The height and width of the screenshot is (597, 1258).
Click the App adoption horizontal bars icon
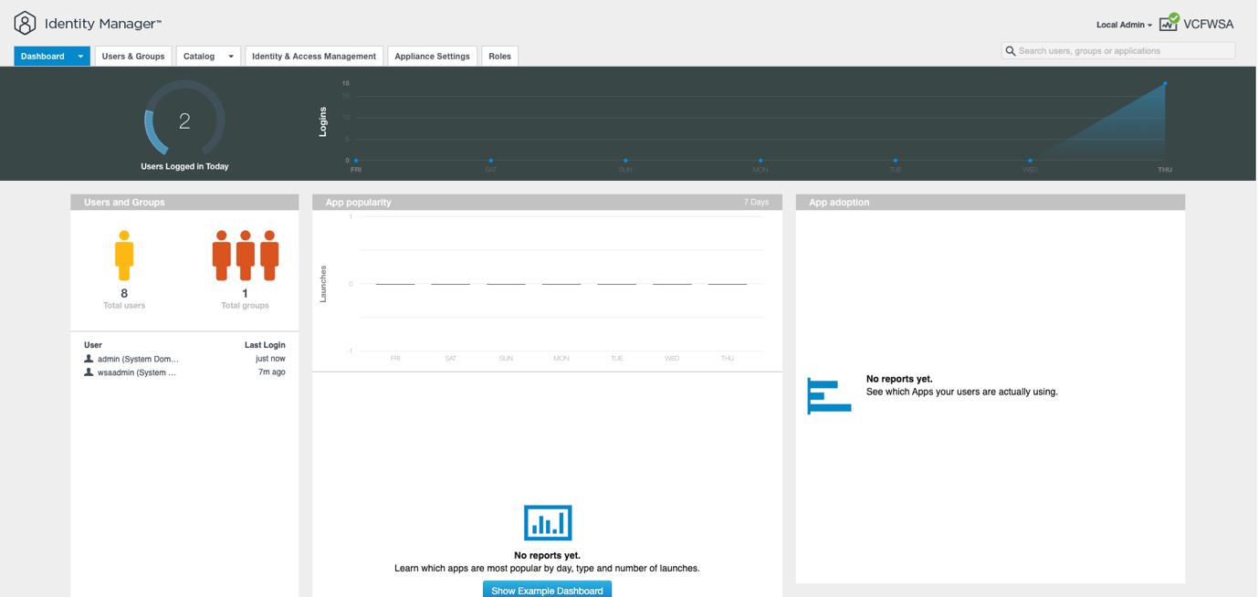click(x=829, y=395)
